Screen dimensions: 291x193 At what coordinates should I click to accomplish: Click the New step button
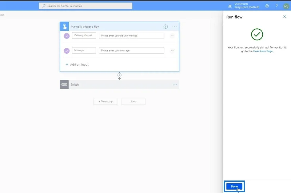click(105, 102)
